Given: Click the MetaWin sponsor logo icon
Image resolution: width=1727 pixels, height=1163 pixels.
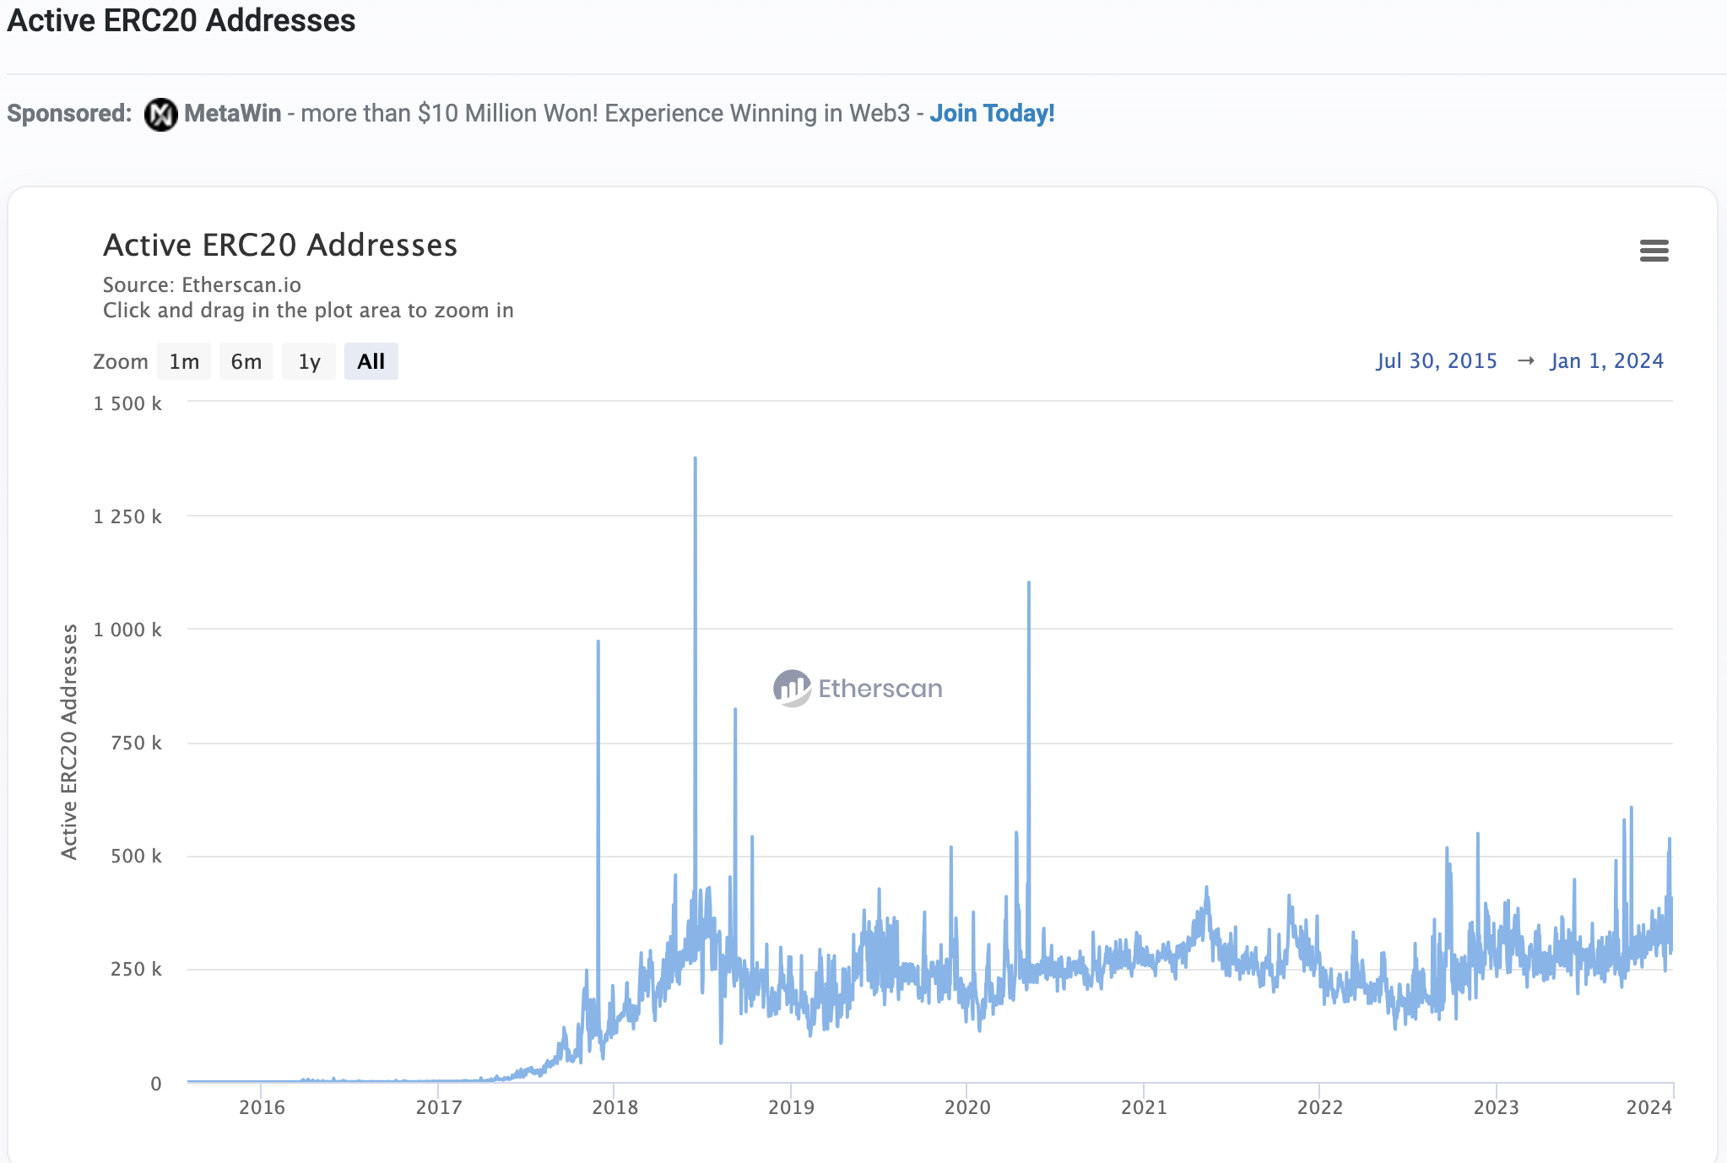Looking at the screenshot, I should tap(160, 114).
